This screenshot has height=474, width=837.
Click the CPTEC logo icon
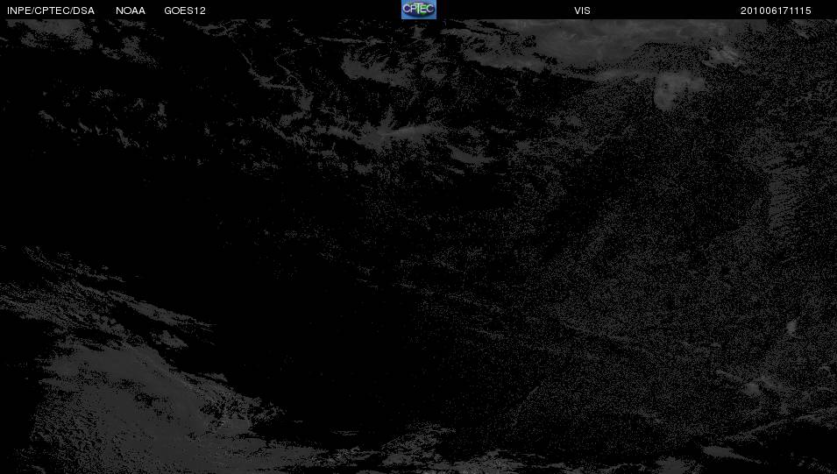coord(419,10)
